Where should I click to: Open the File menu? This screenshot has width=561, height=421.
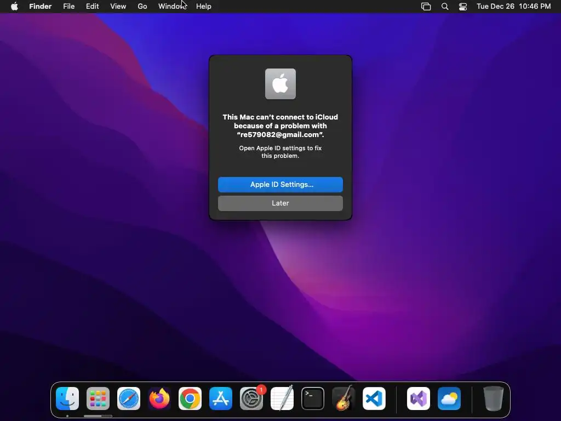click(x=68, y=7)
